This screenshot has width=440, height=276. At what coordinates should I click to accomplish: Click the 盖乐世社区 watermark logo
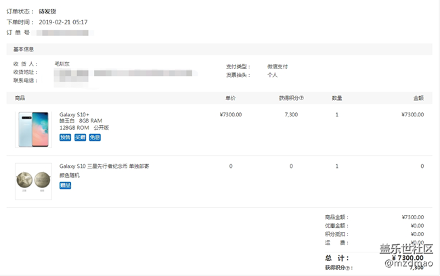tap(406, 248)
